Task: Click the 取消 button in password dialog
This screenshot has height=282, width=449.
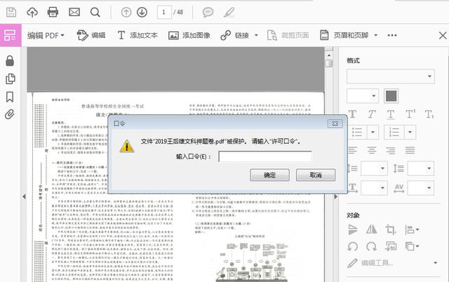Action: 316,175
